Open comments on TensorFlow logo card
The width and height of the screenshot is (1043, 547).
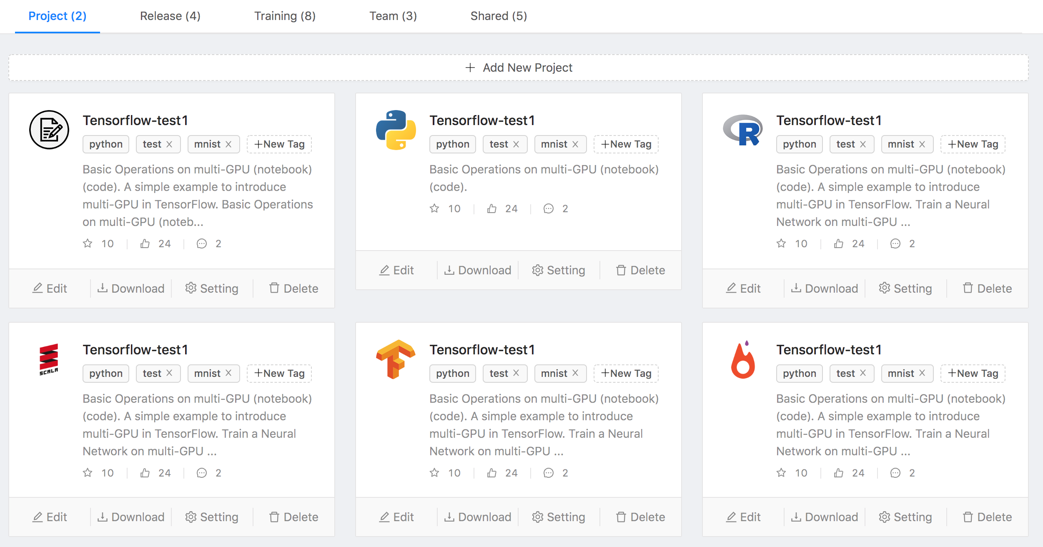point(549,473)
